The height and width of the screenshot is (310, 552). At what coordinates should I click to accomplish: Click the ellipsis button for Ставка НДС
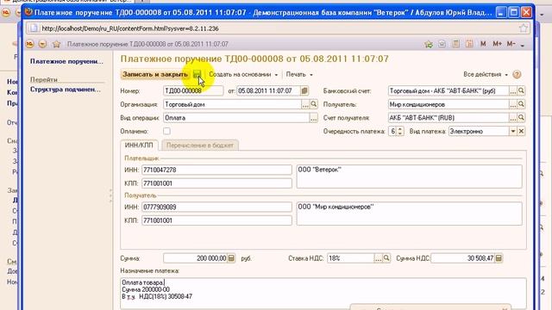coord(378,258)
